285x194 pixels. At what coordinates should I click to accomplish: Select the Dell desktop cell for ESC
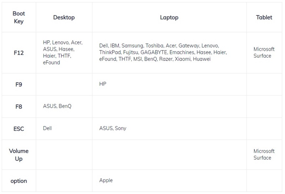click(x=47, y=128)
